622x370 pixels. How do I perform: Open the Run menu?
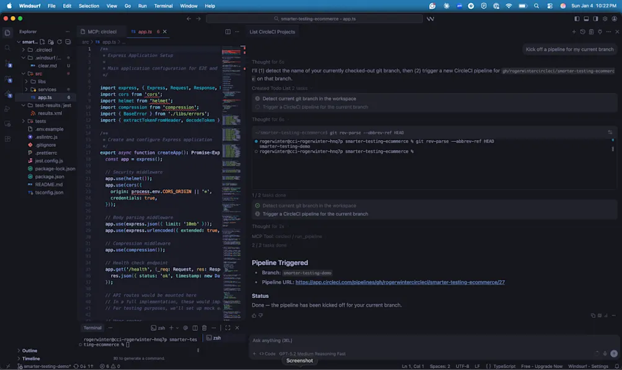tap(143, 6)
